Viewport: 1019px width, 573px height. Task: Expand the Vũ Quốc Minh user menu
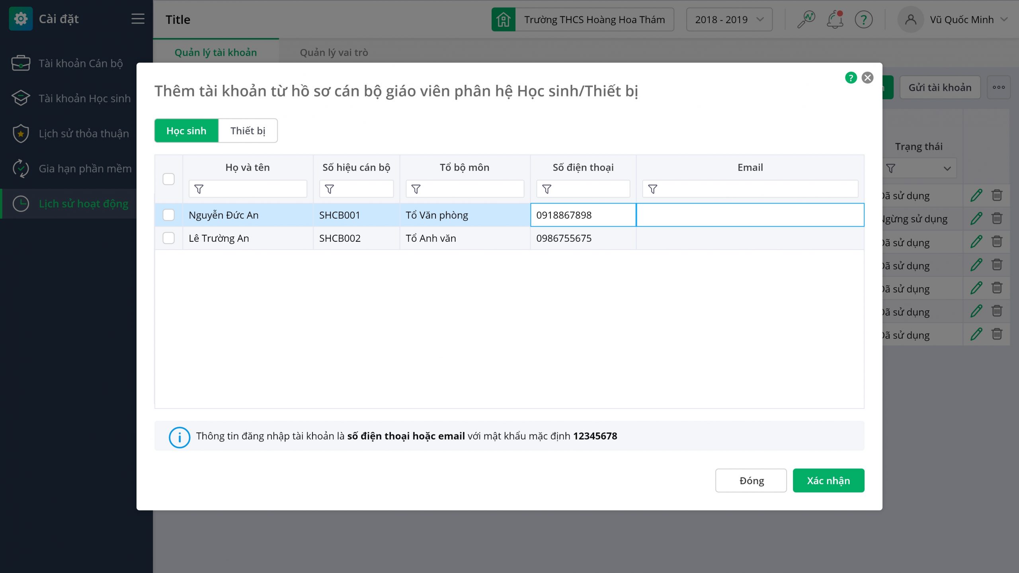961,20
